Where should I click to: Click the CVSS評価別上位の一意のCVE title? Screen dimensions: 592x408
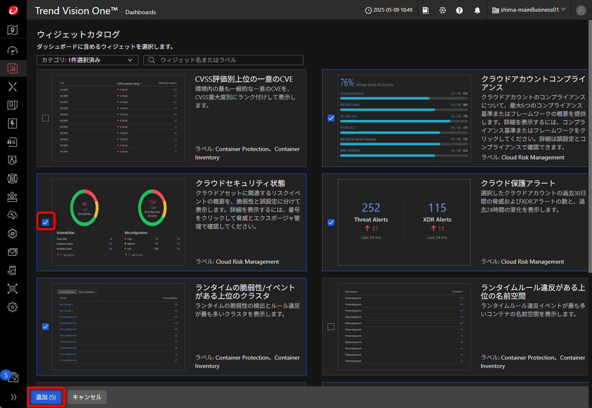tap(244, 79)
